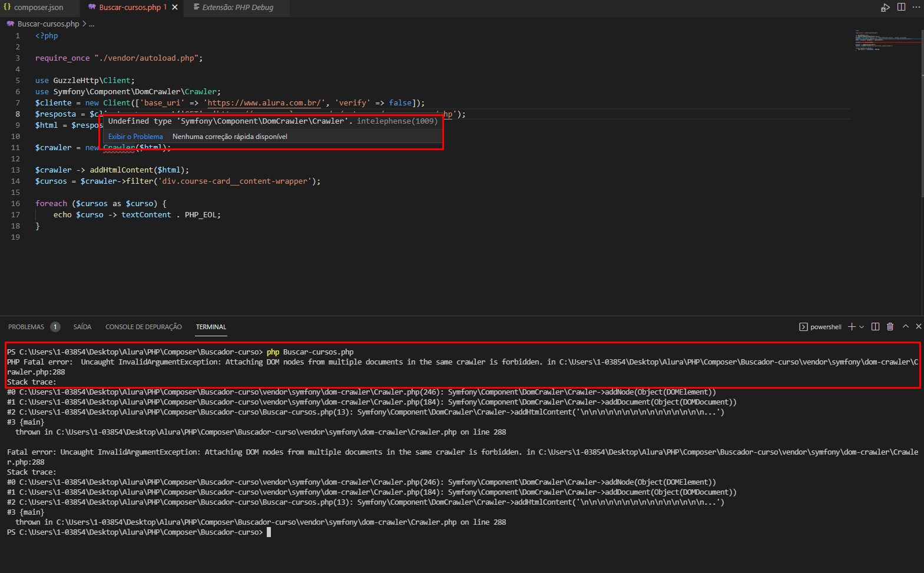Click the foreach keyword
The height and width of the screenshot is (573, 924).
click(51, 204)
